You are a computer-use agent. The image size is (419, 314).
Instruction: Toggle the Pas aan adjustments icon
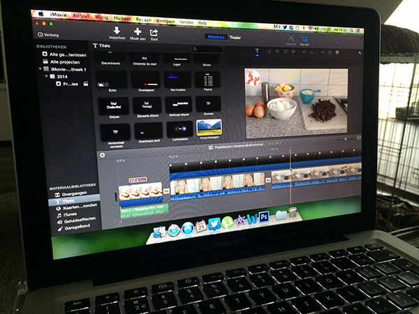(x=304, y=39)
